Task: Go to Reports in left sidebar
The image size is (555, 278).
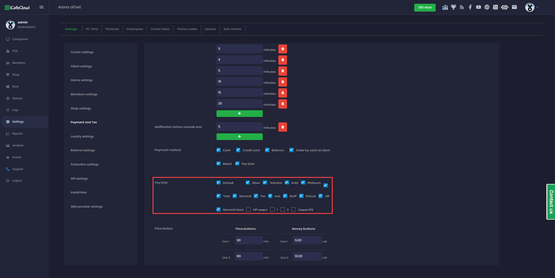Action: [x=17, y=134]
